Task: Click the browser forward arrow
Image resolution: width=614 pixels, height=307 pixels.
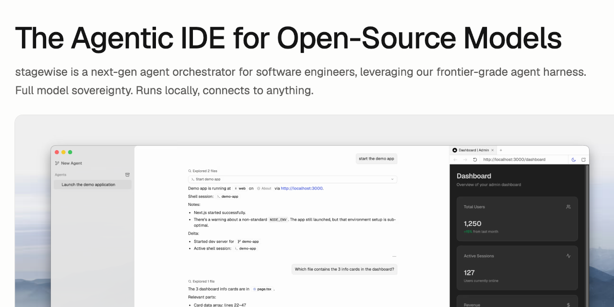Action: pyautogui.click(x=465, y=160)
